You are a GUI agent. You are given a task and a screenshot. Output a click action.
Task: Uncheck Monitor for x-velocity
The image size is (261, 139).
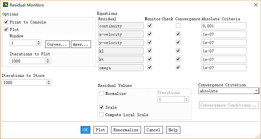149,34
